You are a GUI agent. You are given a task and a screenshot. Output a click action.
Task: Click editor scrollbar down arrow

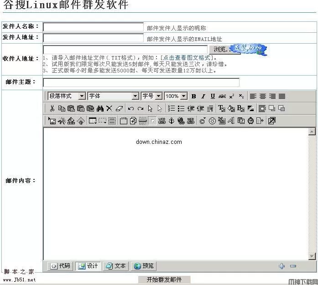coord(312,256)
